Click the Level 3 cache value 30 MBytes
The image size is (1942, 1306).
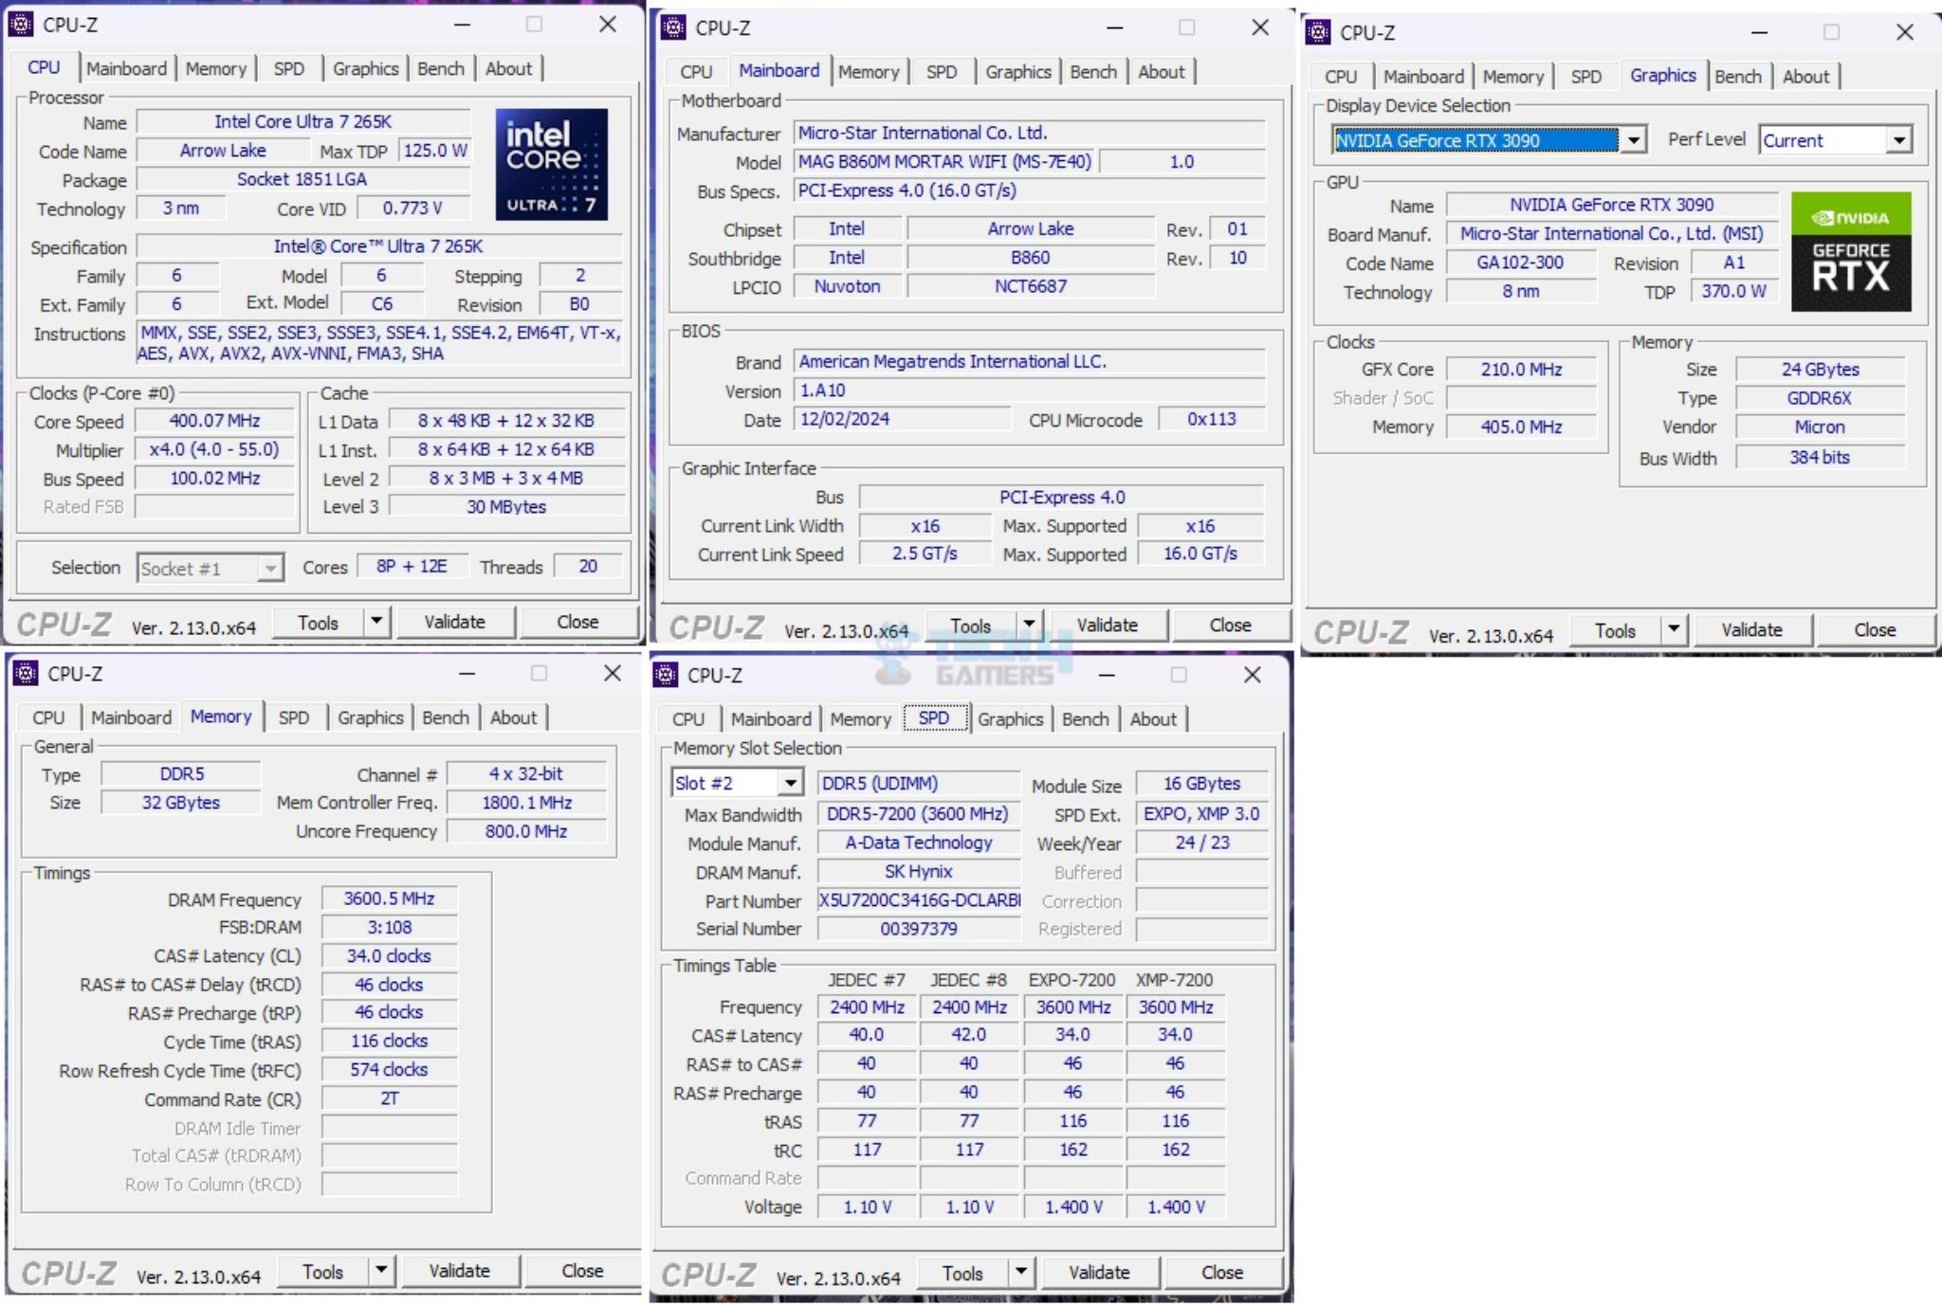[x=507, y=507]
